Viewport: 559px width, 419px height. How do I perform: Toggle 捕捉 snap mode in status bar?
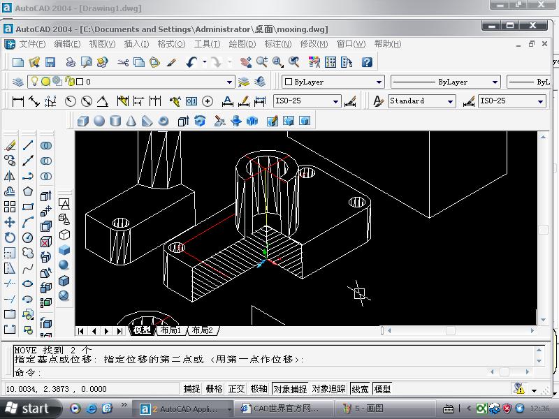coord(191,389)
